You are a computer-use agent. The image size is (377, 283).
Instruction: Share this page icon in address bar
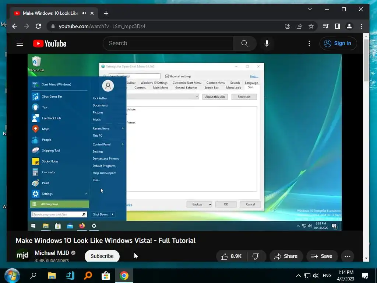[x=299, y=26]
